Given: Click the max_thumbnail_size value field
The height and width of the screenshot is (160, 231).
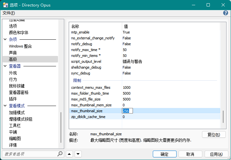Looking at the screenshot, I should [127, 111].
